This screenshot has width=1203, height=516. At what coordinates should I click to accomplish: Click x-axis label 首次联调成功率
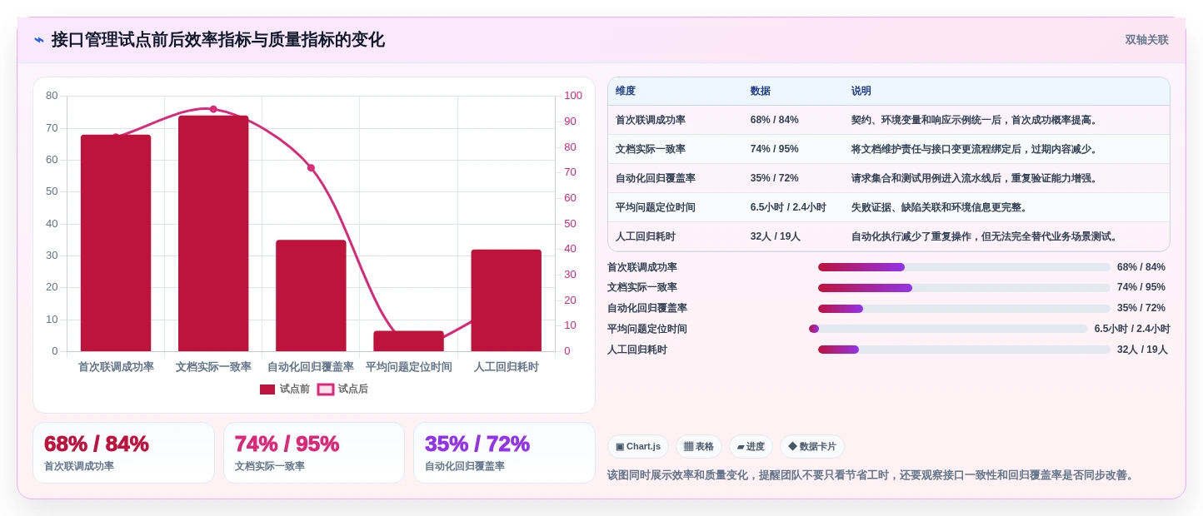click(116, 367)
